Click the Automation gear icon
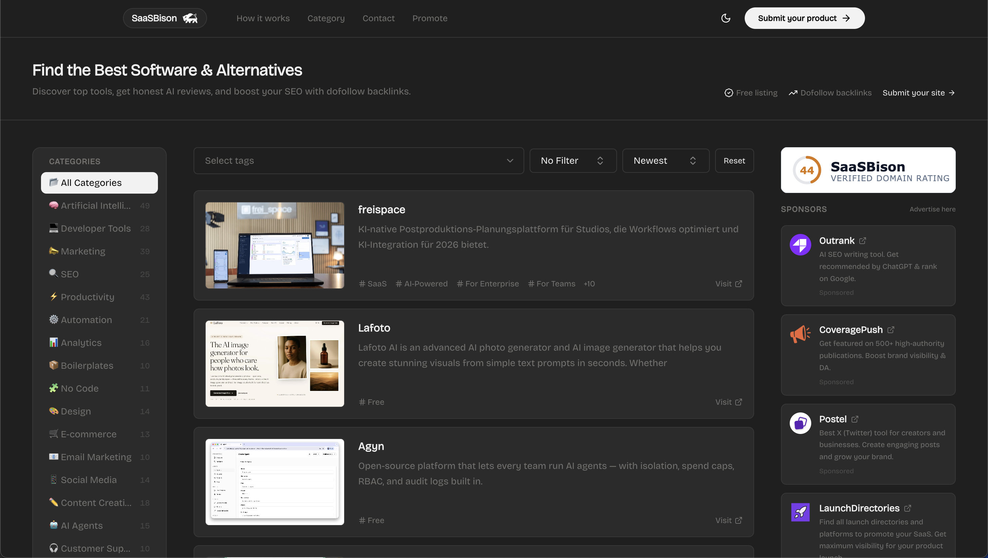This screenshot has height=558, width=988. pyautogui.click(x=54, y=319)
